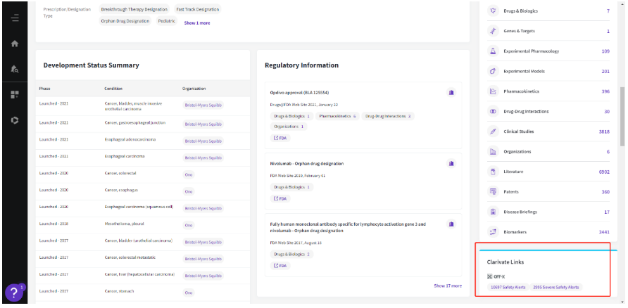Open 10697 Safety Alerts link
This screenshot has height=308, width=628.
pyautogui.click(x=508, y=287)
